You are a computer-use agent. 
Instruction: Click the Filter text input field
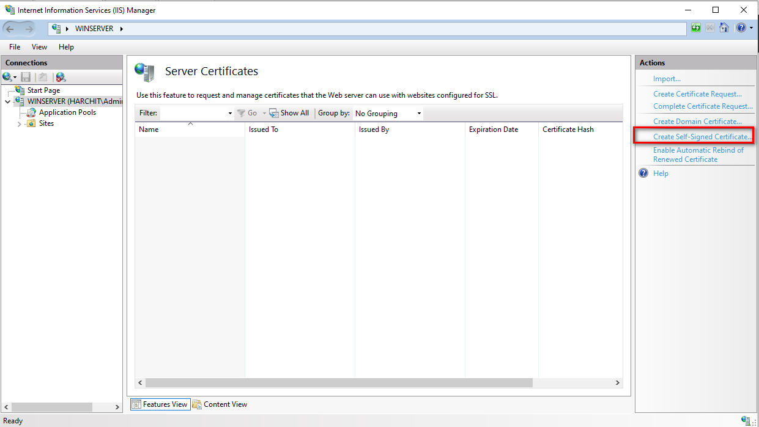pyautogui.click(x=193, y=114)
